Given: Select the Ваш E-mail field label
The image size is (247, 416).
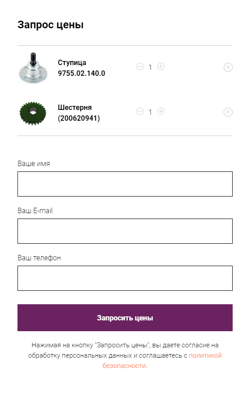Looking at the screenshot, I should click(35, 210).
